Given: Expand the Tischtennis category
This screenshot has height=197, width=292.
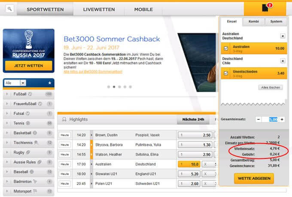Looking at the screenshot, I should [x=7, y=143].
